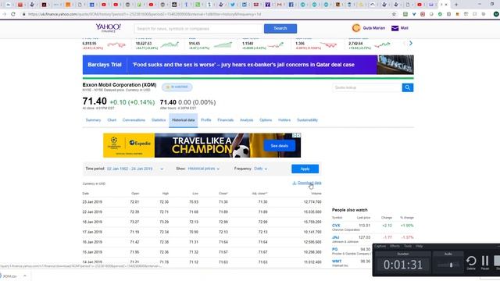This screenshot has height=281, width=500.
Task: Open the Show Historical prices dropdown
Action: (203, 169)
